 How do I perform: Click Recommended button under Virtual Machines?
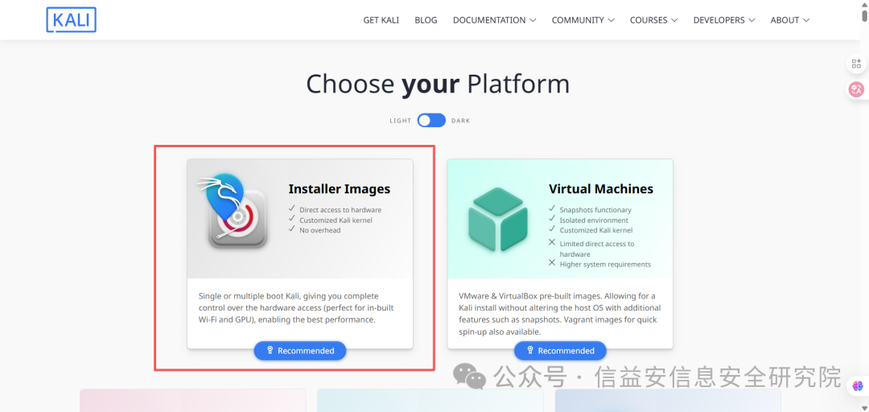[x=560, y=351]
